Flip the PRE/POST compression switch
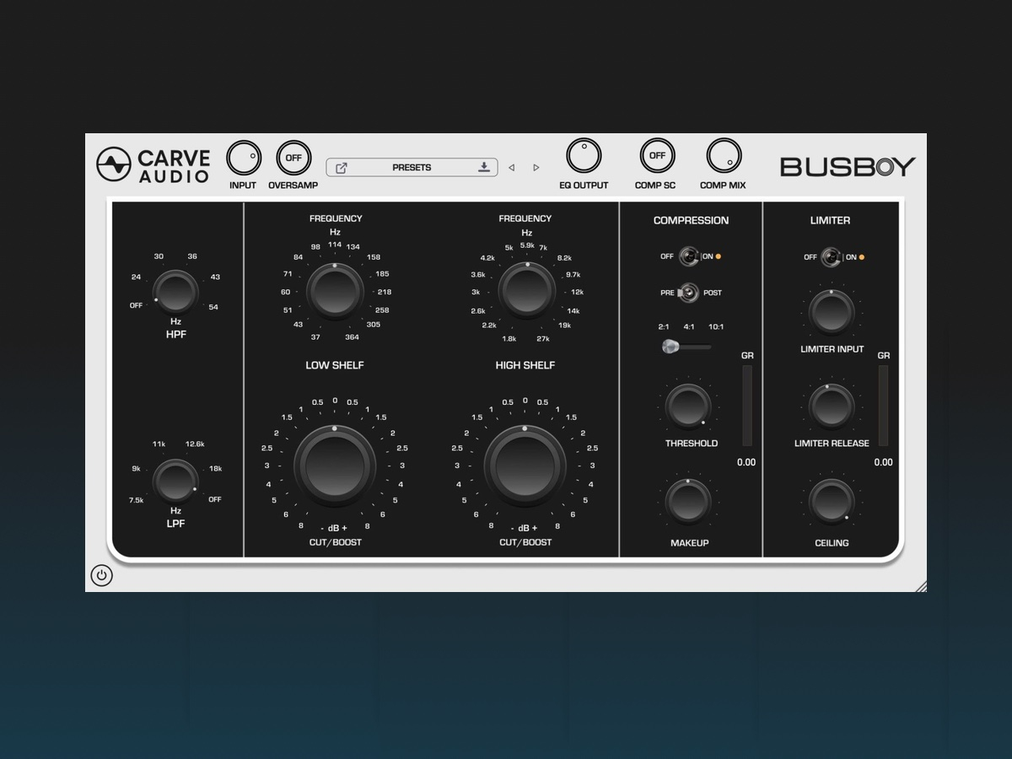Viewport: 1012px width, 759px height. tap(689, 293)
